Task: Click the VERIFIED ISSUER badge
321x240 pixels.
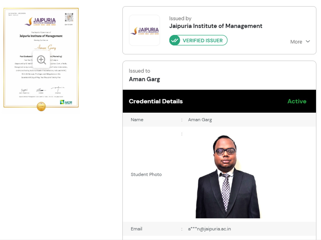Action: [198, 41]
